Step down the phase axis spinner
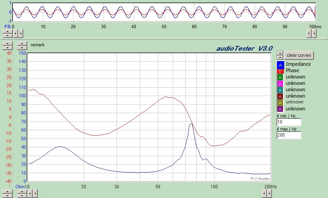This screenshot has width=328, height=198. 7,47
